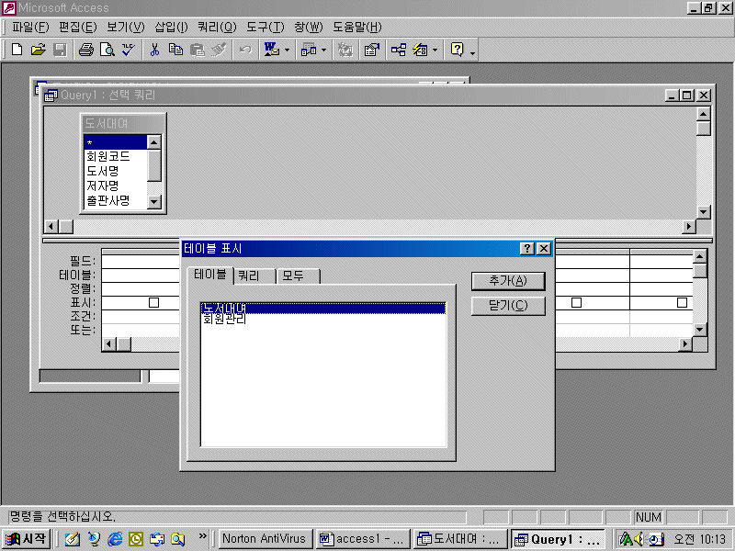Click the Open folder toolbar icon
Image resolution: width=735 pixels, height=551 pixels.
[x=38, y=50]
